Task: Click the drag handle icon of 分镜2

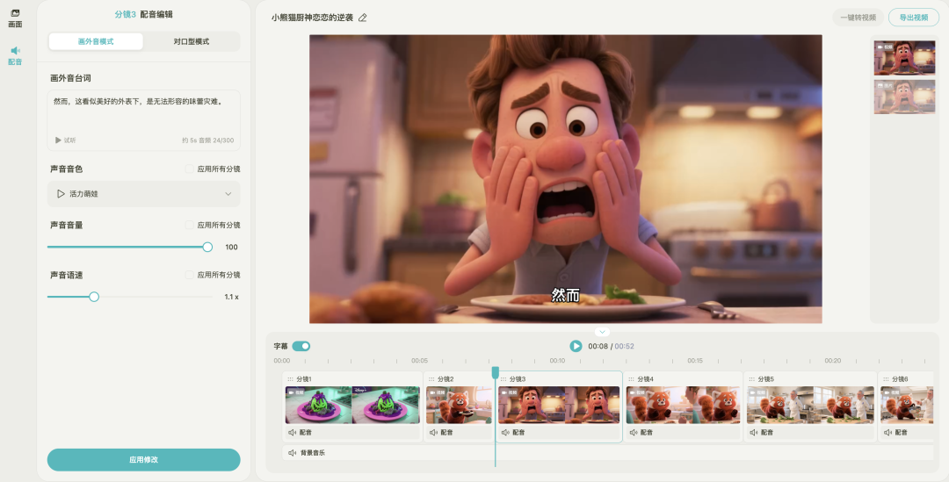Action: pyautogui.click(x=431, y=379)
